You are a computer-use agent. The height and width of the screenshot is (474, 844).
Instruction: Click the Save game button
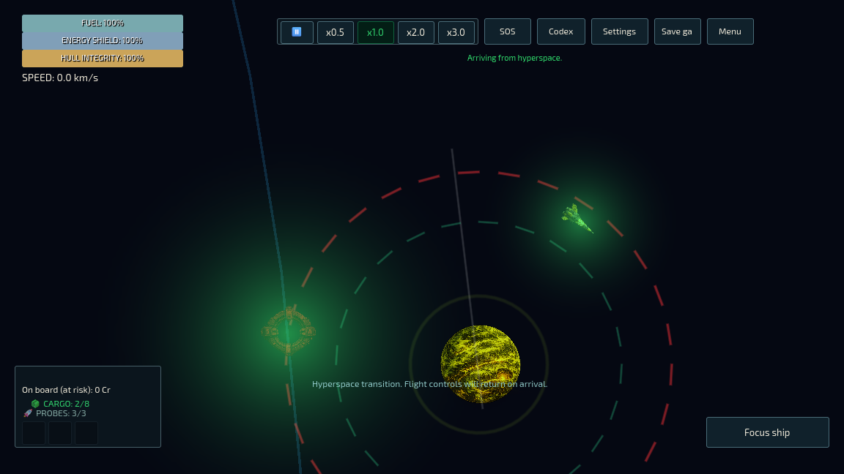click(677, 31)
